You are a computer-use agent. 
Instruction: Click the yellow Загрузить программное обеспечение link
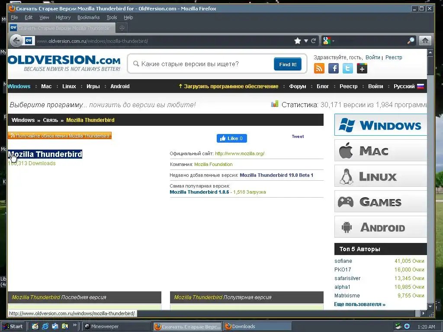tap(228, 86)
